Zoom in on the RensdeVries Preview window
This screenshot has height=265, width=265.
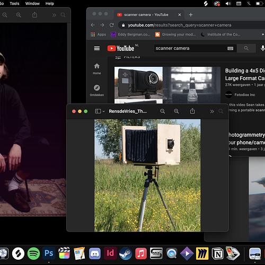coord(176,111)
